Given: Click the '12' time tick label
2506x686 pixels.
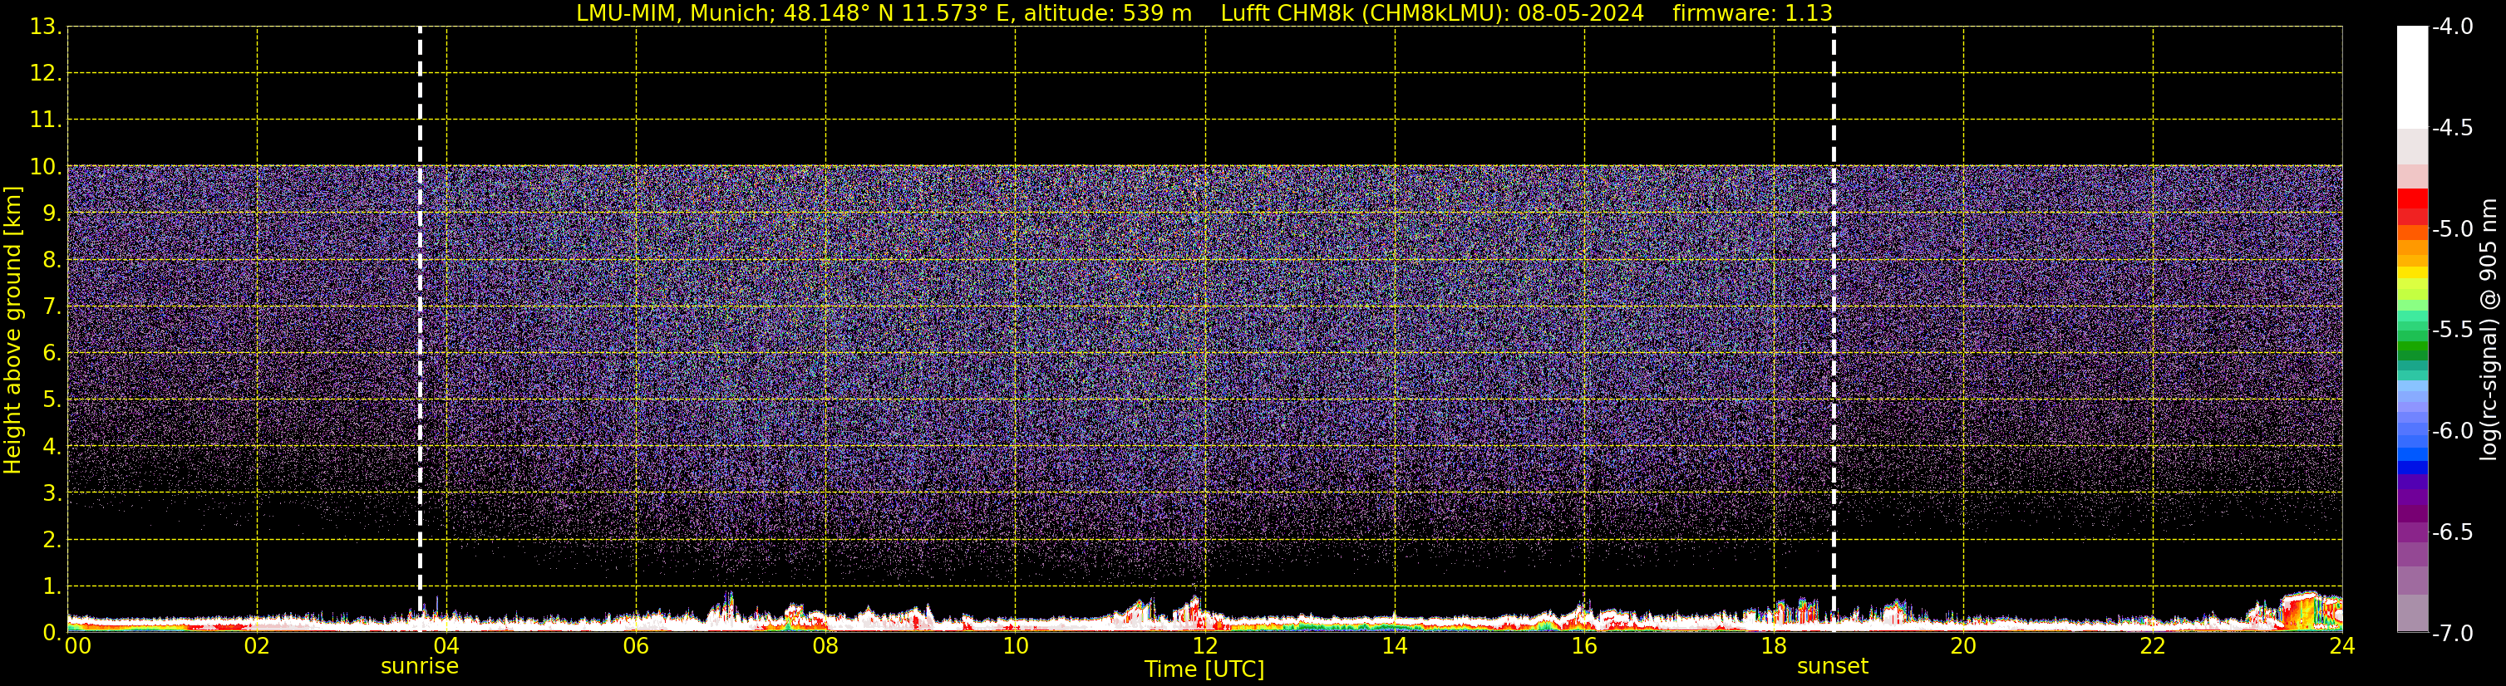Looking at the screenshot, I should [x=1205, y=646].
